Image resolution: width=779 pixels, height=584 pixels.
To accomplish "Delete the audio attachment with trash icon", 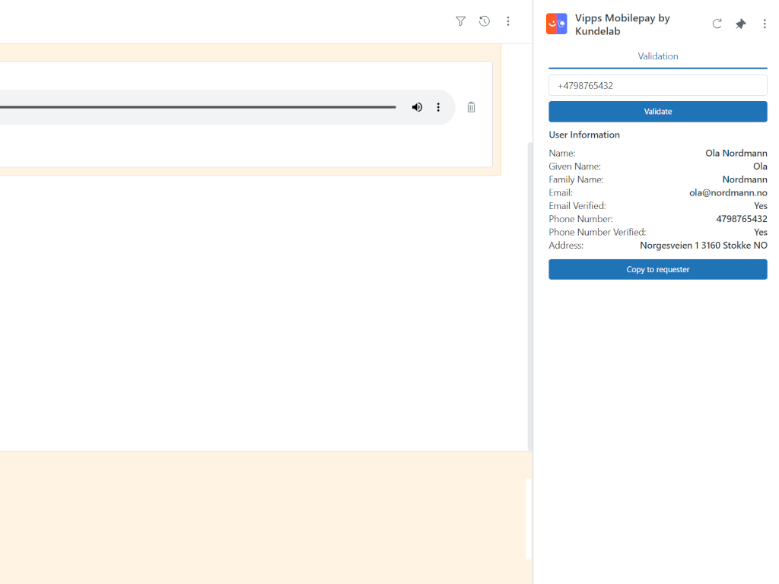I will coord(471,107).
